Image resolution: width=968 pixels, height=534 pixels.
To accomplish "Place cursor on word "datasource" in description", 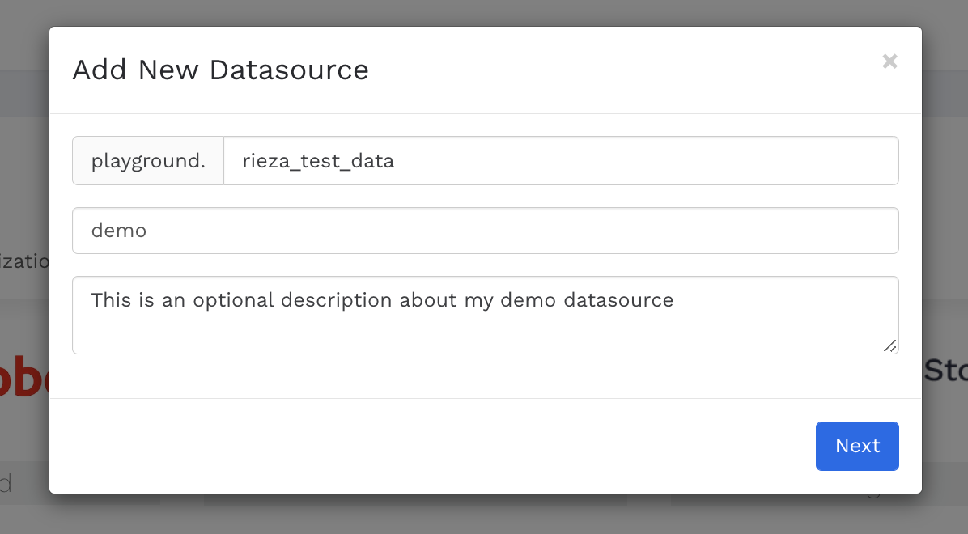I will [618, 301].
